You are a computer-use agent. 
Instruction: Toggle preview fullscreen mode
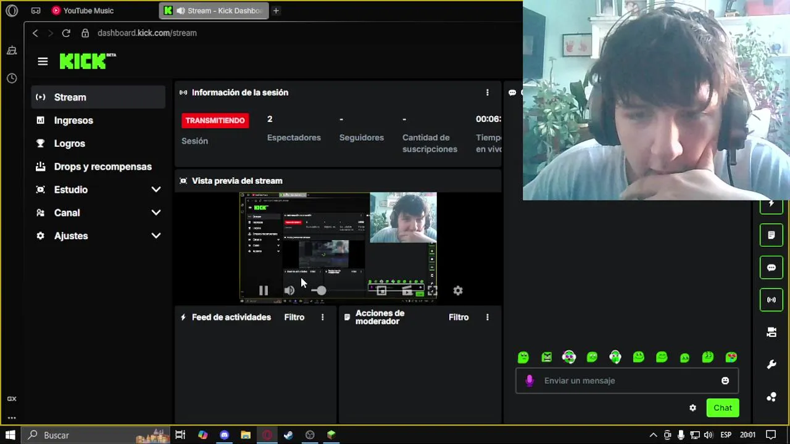click(432, 290)
